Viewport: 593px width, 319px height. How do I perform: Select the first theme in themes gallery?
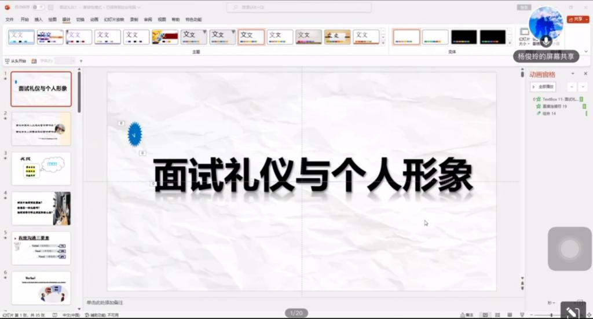click(21, 37)
